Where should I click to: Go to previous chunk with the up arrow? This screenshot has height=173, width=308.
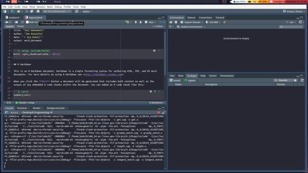coord(136,22)
